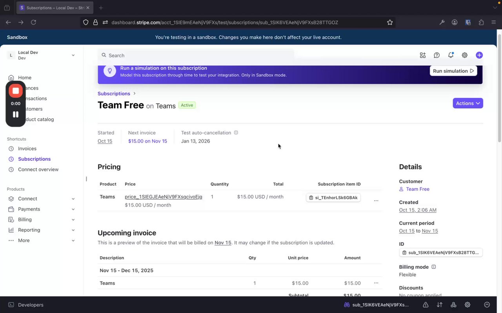Go to Home in the sidebar
Screen dimensions: 502x313
(x=25, y=77)
